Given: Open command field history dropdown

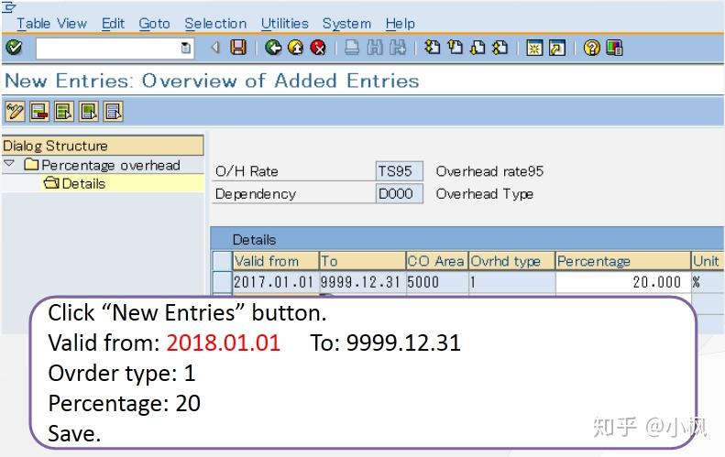Looking at the screenshot, I should pos(185,48).
